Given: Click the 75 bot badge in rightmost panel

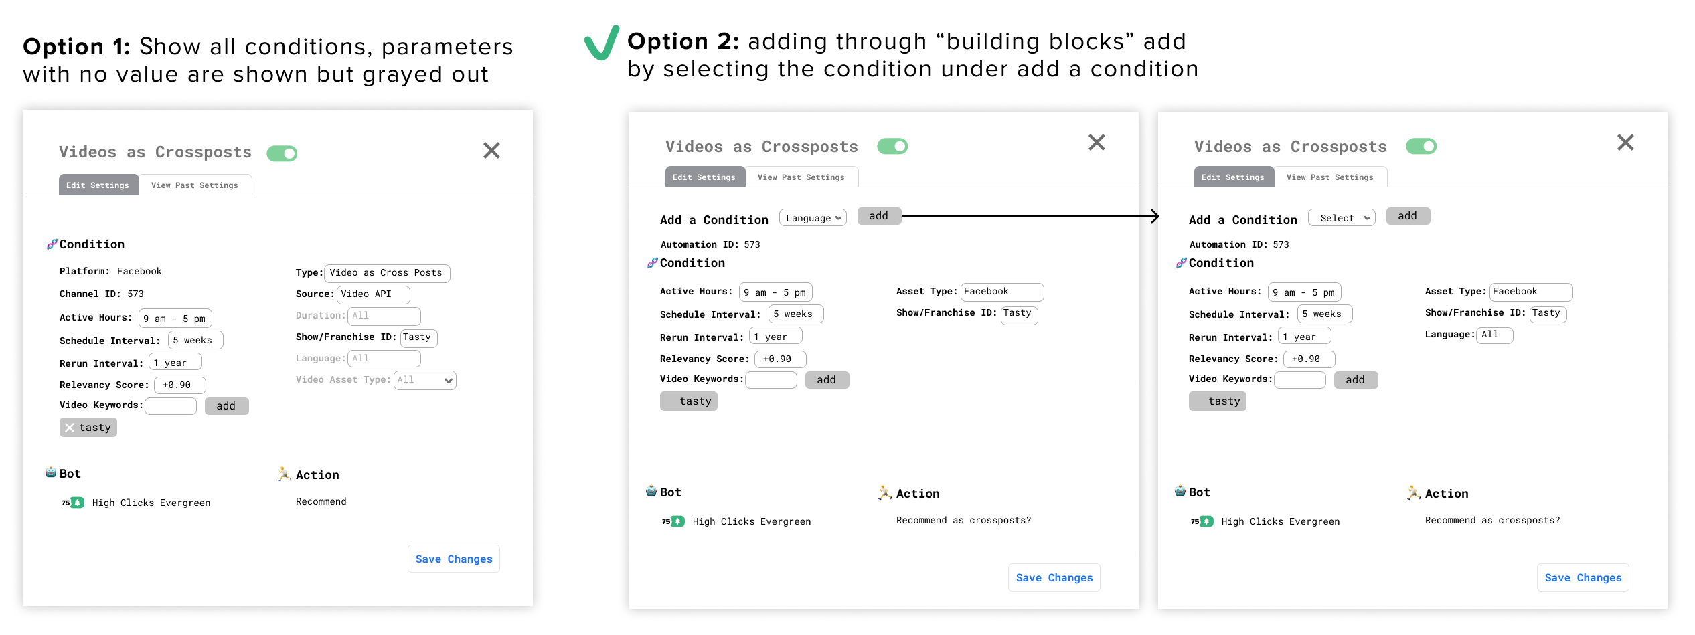Looking at the screenshot, I should coord(1202,521).
